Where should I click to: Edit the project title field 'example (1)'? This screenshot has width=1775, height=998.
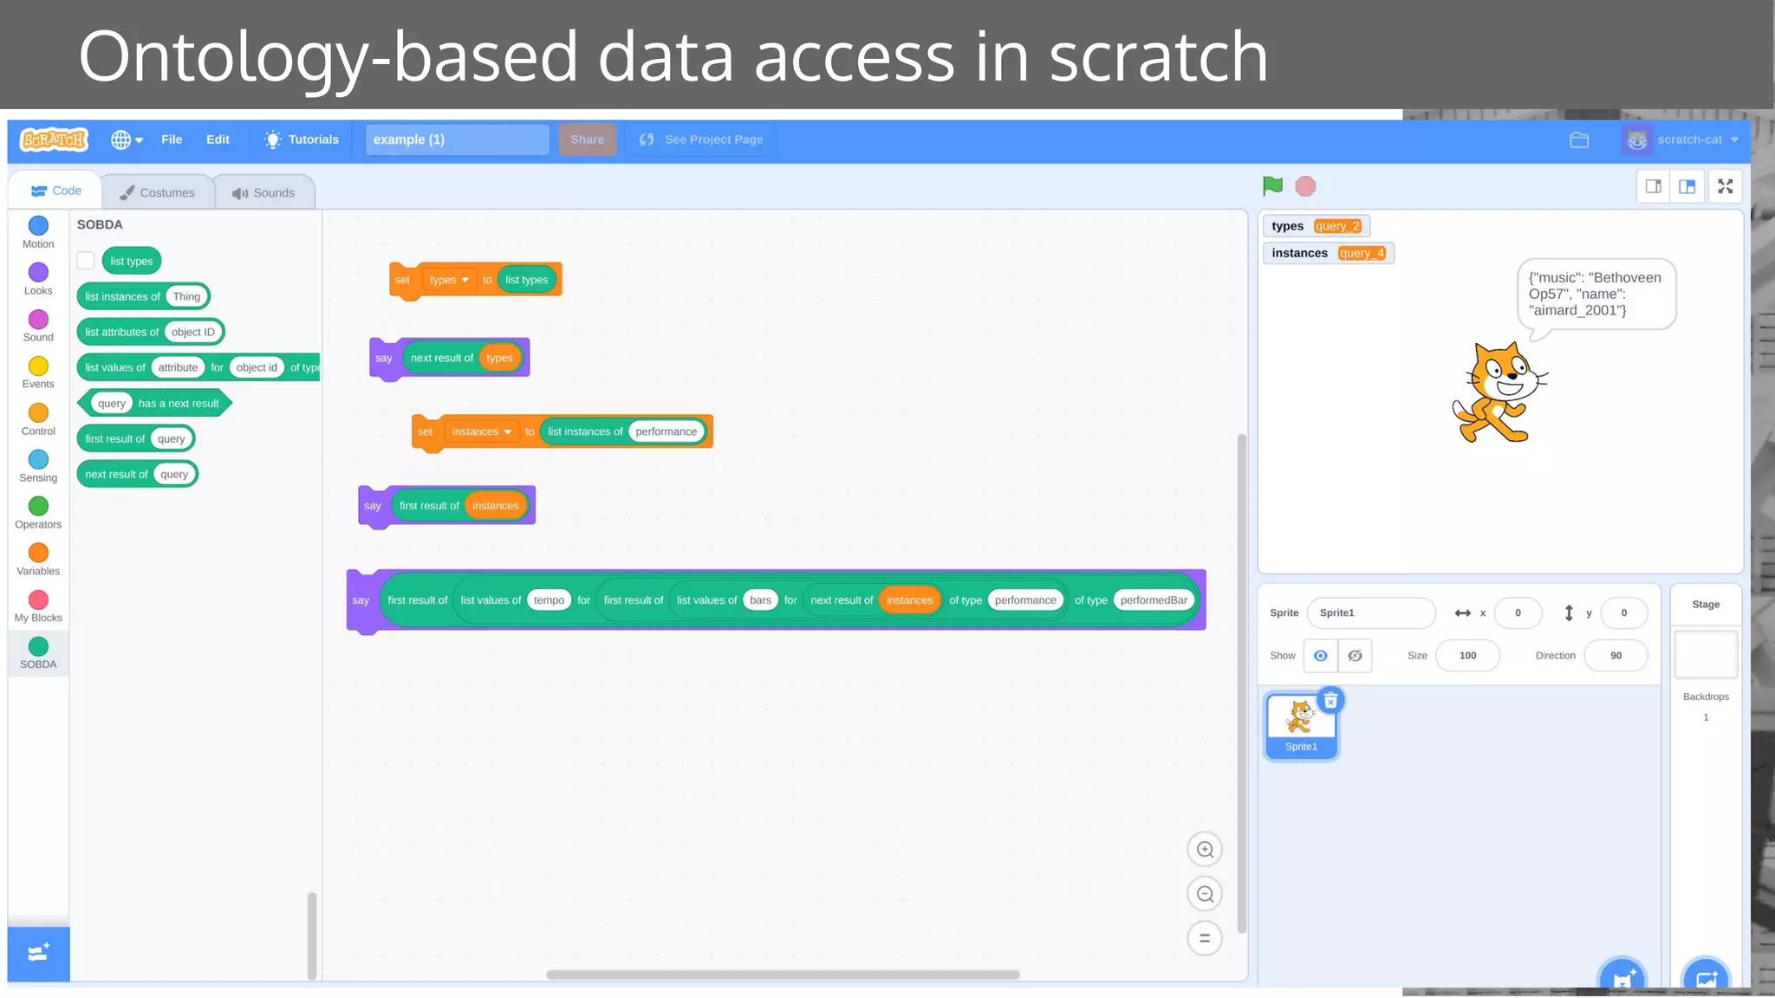click(457, 139)
